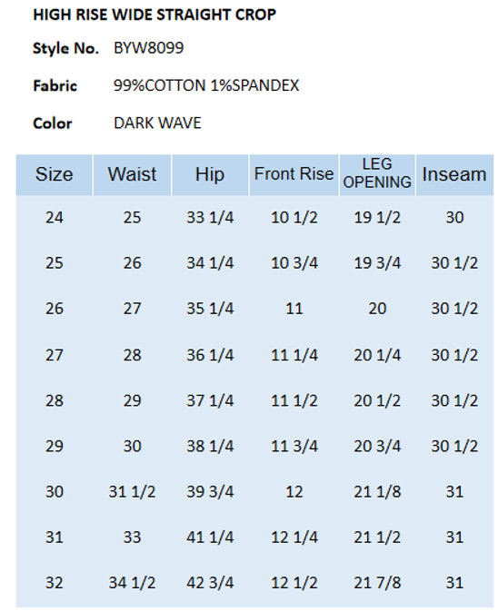
Task: Click front rise value 11 3/4
Action: coord(294,446)
